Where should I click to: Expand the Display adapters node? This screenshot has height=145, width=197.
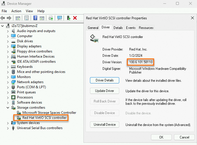pos(8,47)
